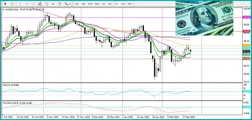Select the Fibonacci retracement tool
The width and height of the screenshot is (252, 120).
point(47,4)
